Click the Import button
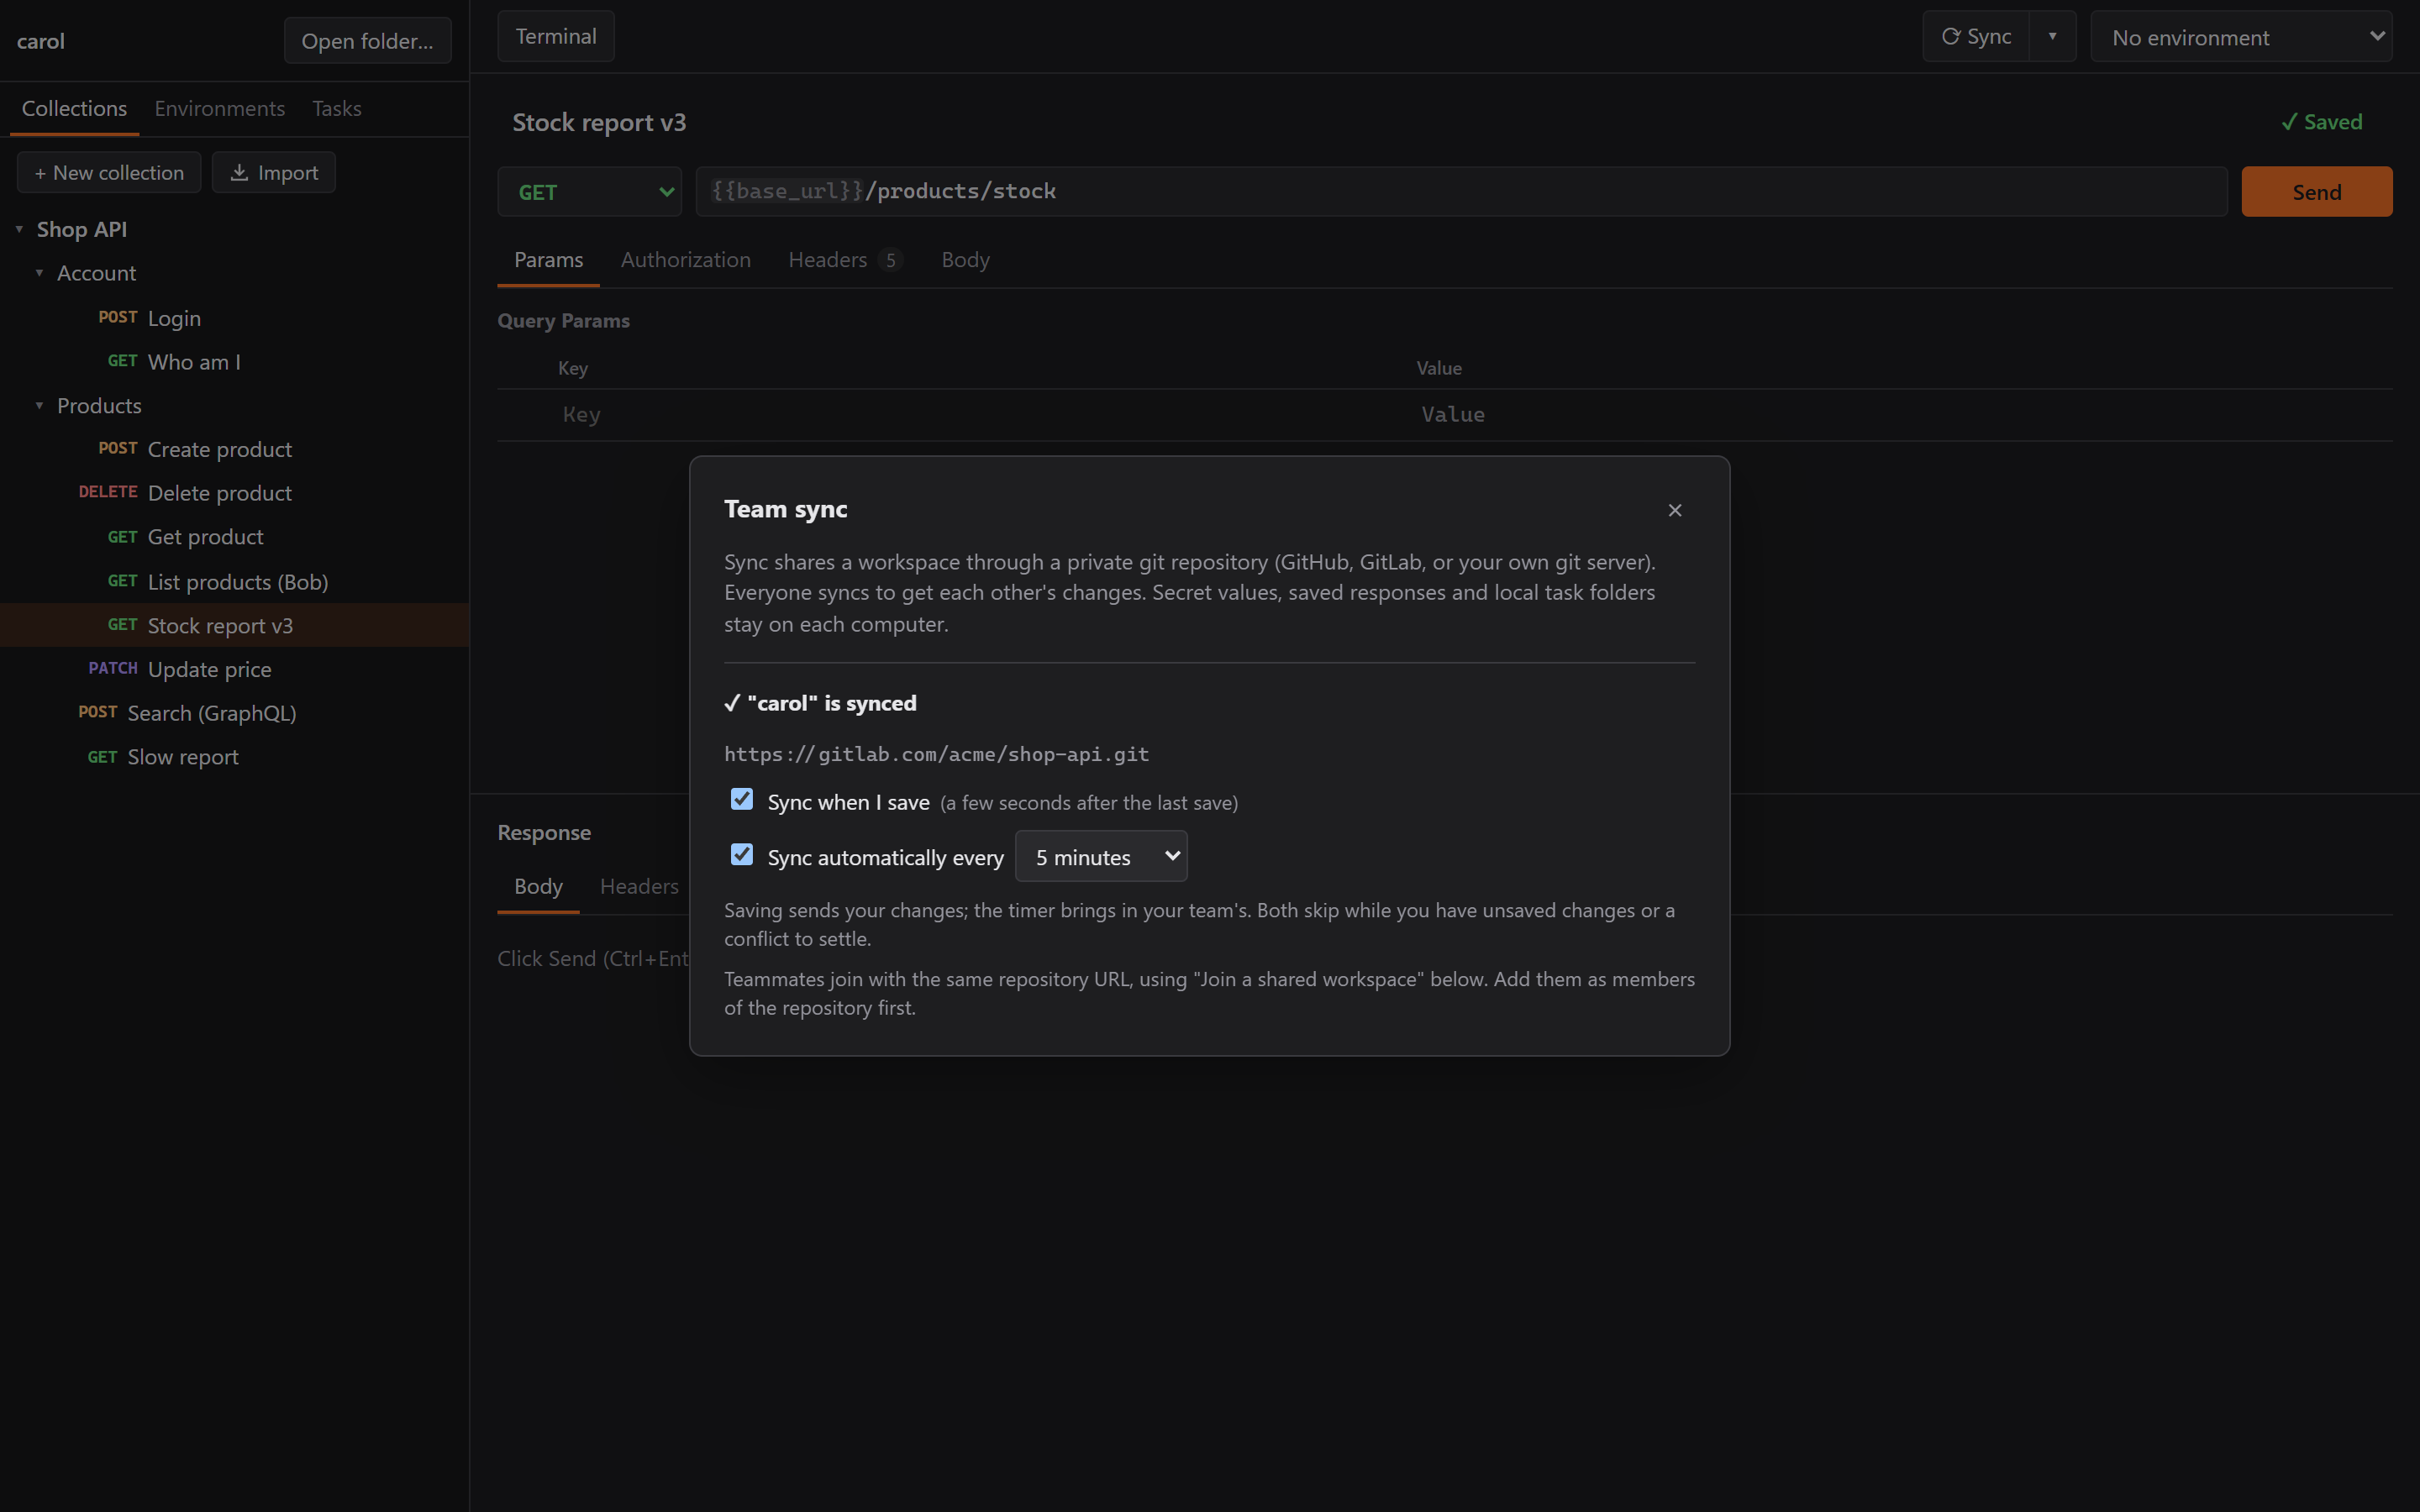The width and height of the screenshot is (2420, 1512). coord(273,173)
